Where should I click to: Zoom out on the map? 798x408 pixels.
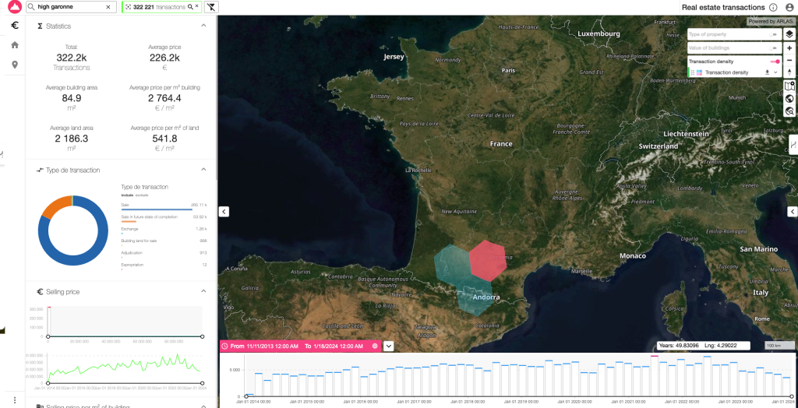pos(789,60)
